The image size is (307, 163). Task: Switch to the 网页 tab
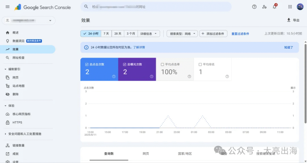(x=146, y=154)
